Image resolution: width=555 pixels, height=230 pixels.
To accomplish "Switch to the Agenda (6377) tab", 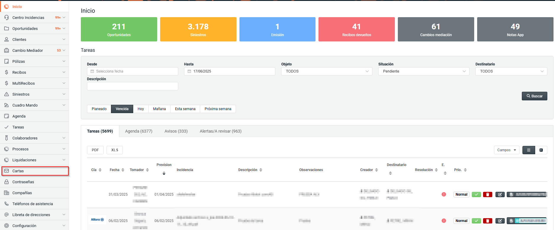I will click(139, 131).
